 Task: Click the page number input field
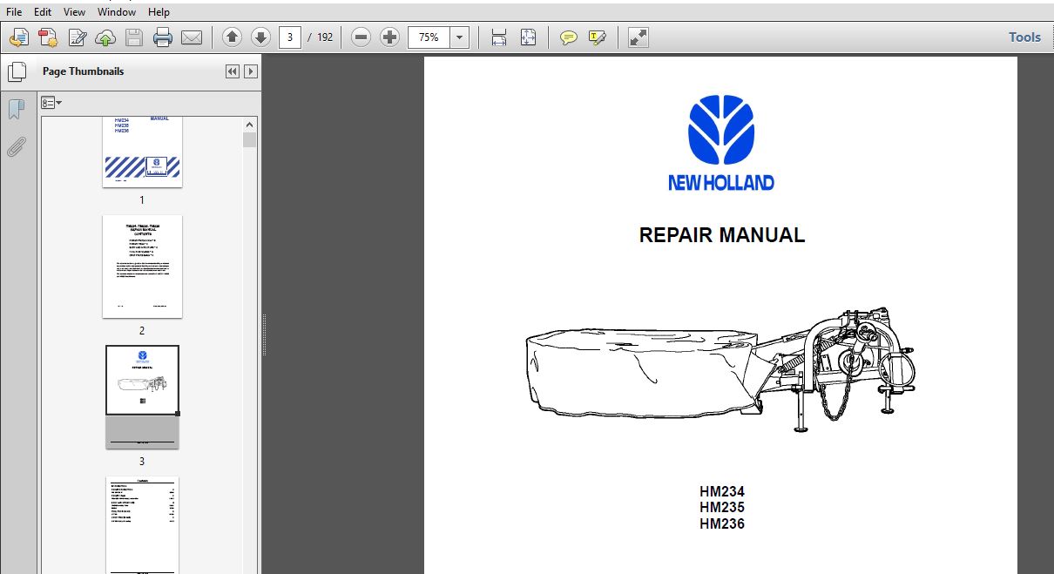coord(289,37)
